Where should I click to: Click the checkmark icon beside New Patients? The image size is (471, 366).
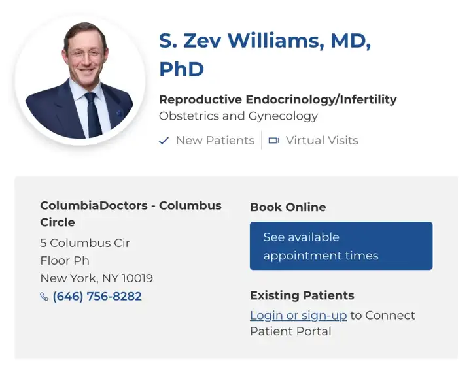[x=164, y=141]
